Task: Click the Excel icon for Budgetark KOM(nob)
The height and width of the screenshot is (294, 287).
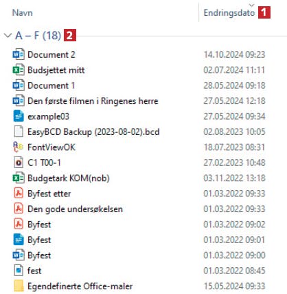Action: pyautogui.click(x=19, y=178)
